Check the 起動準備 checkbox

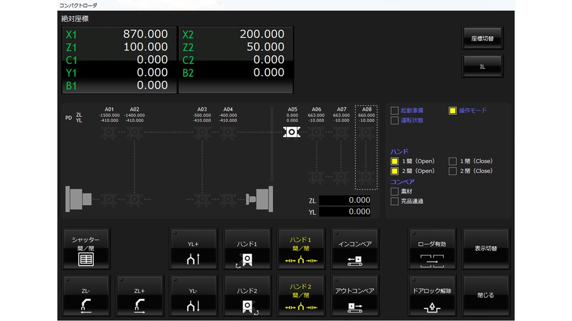395,111
